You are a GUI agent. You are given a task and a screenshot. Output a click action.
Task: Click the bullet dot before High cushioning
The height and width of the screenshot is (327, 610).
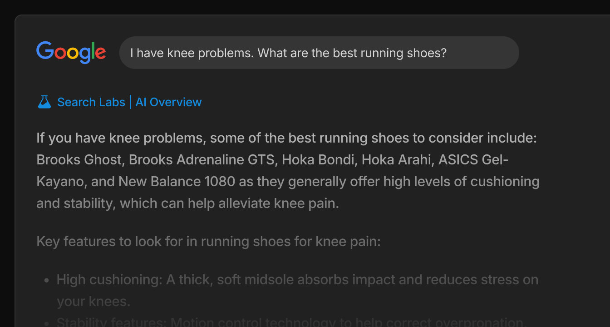coord(46,280)
